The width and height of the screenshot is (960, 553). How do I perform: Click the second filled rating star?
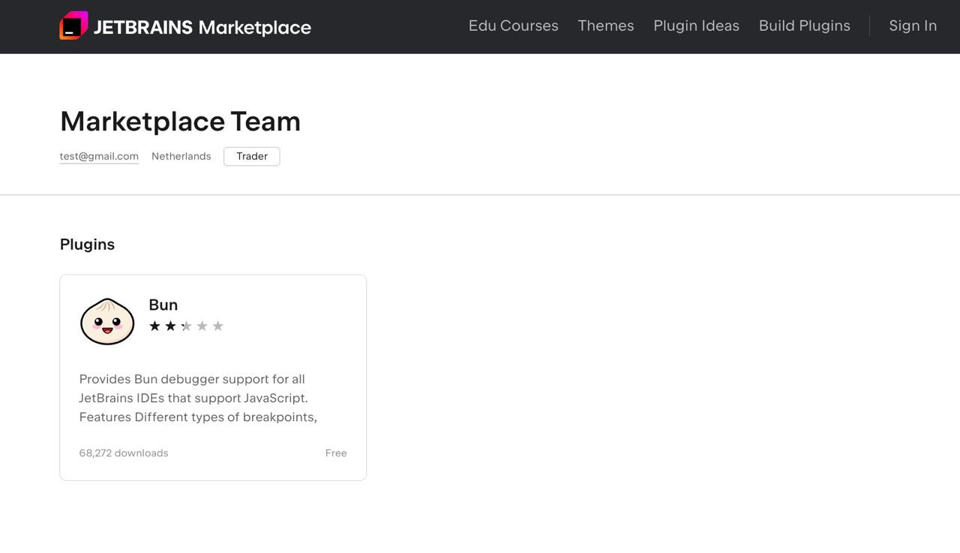click(170, 326)
